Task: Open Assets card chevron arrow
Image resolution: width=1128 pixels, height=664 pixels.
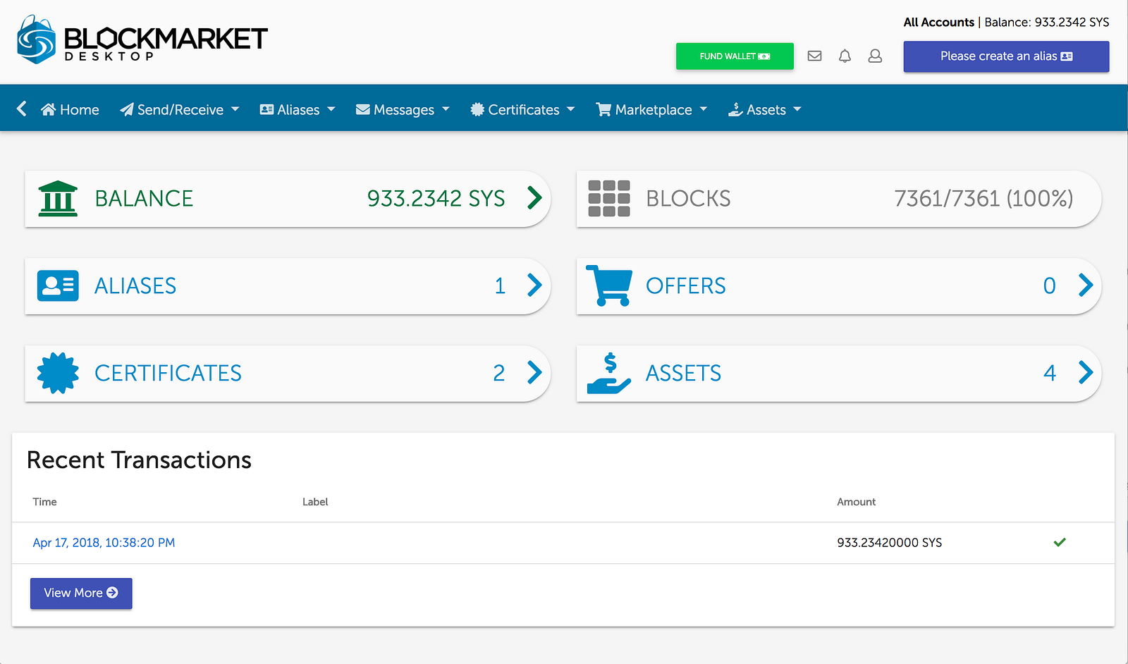Action: 1086,372
